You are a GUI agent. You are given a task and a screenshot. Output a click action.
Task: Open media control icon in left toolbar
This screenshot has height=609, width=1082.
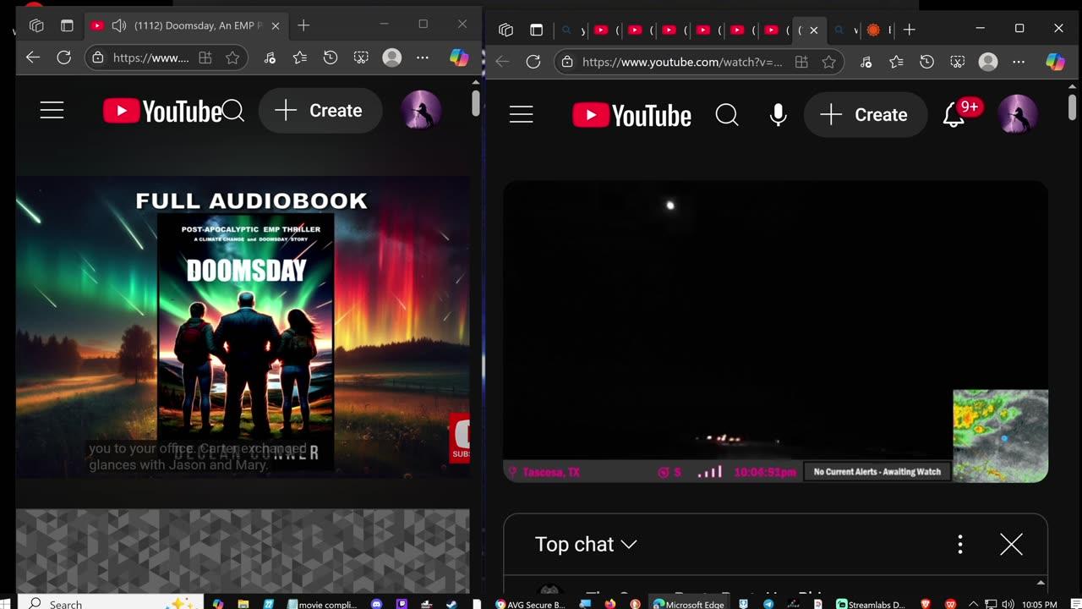click(x=270, y=58)
